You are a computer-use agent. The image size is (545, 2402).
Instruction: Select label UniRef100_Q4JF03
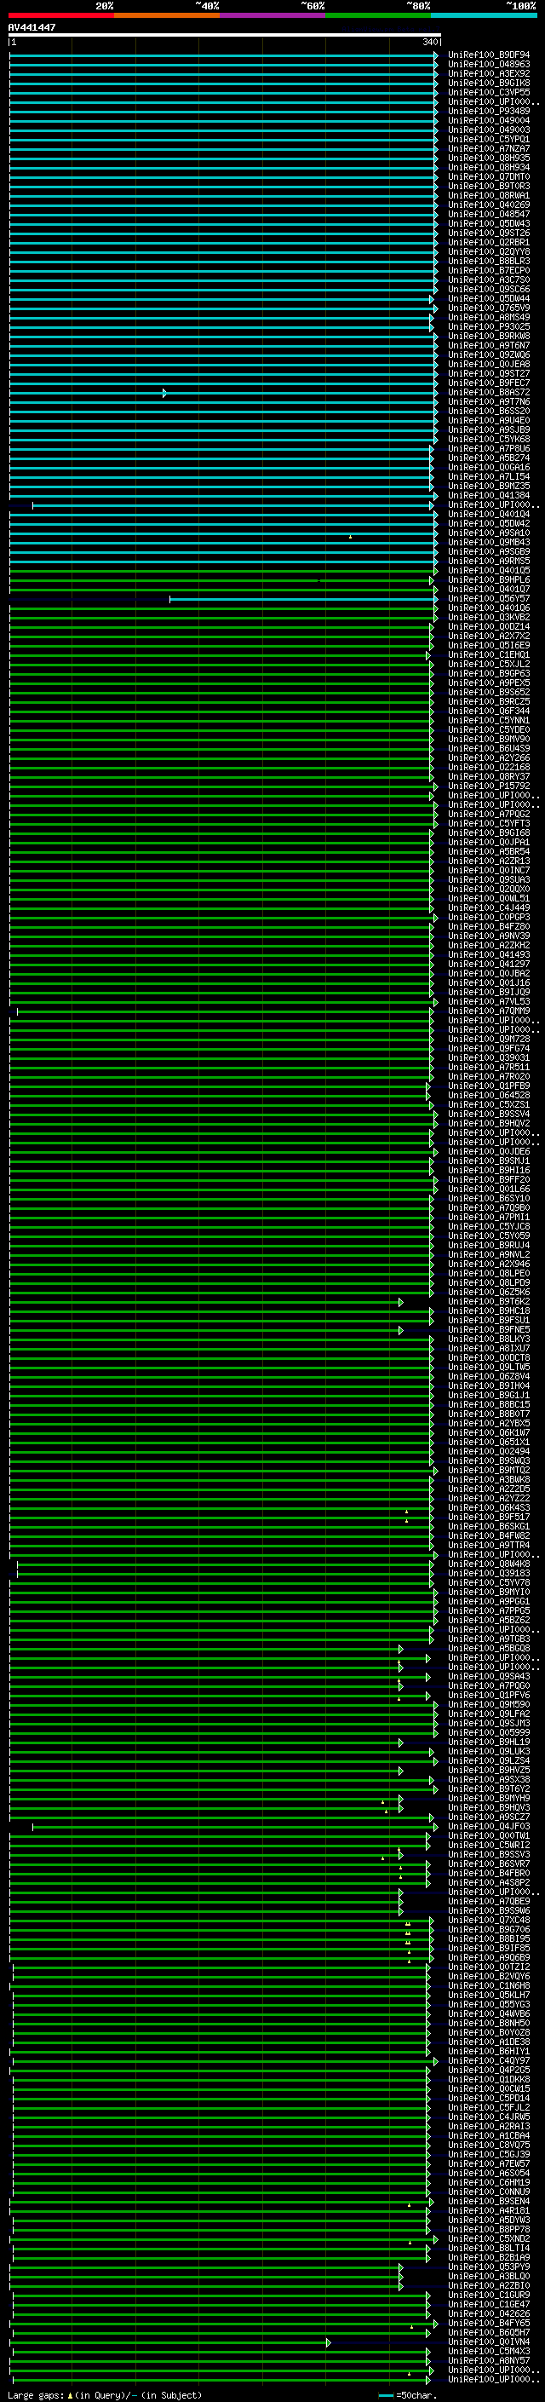pos(489,1826)
